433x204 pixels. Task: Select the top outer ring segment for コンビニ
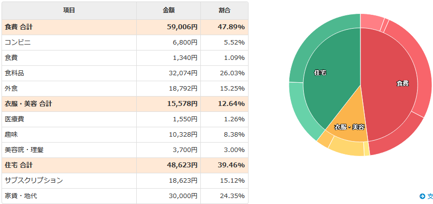[371, 21]
